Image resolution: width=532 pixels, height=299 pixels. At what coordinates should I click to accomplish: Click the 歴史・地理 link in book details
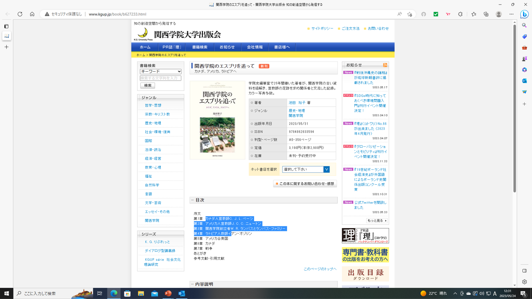coord(297,111)
